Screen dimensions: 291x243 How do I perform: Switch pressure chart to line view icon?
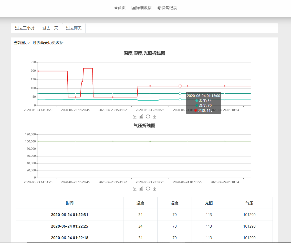click(x=135, y=189)
